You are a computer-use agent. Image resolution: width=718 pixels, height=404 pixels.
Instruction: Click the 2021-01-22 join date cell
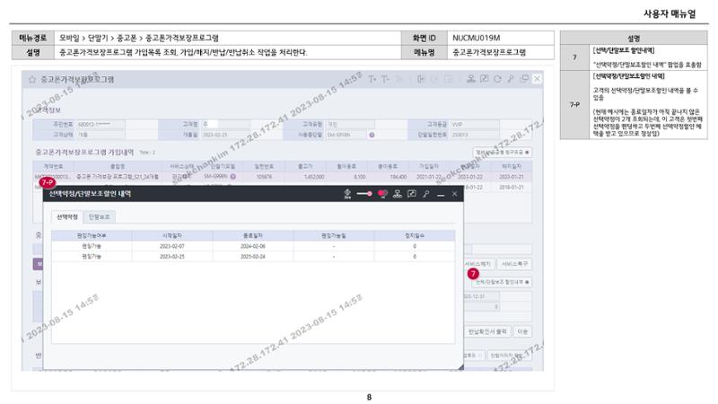pyautogui.click(x=429, y=176)
